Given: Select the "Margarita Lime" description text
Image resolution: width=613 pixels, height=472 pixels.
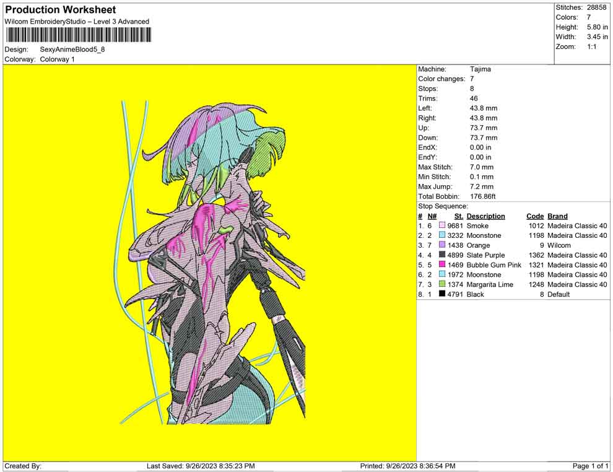Looking at the screenshot, I should (490, 284).
